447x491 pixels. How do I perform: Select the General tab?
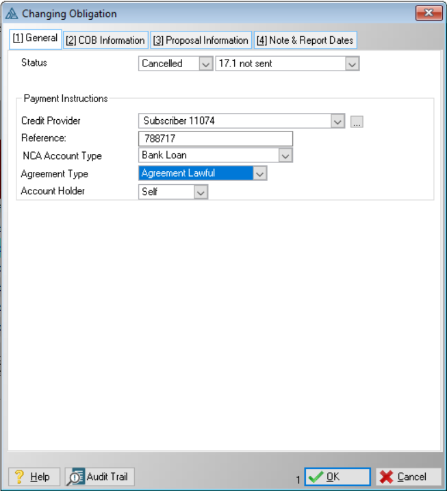(x=36, y=38)
